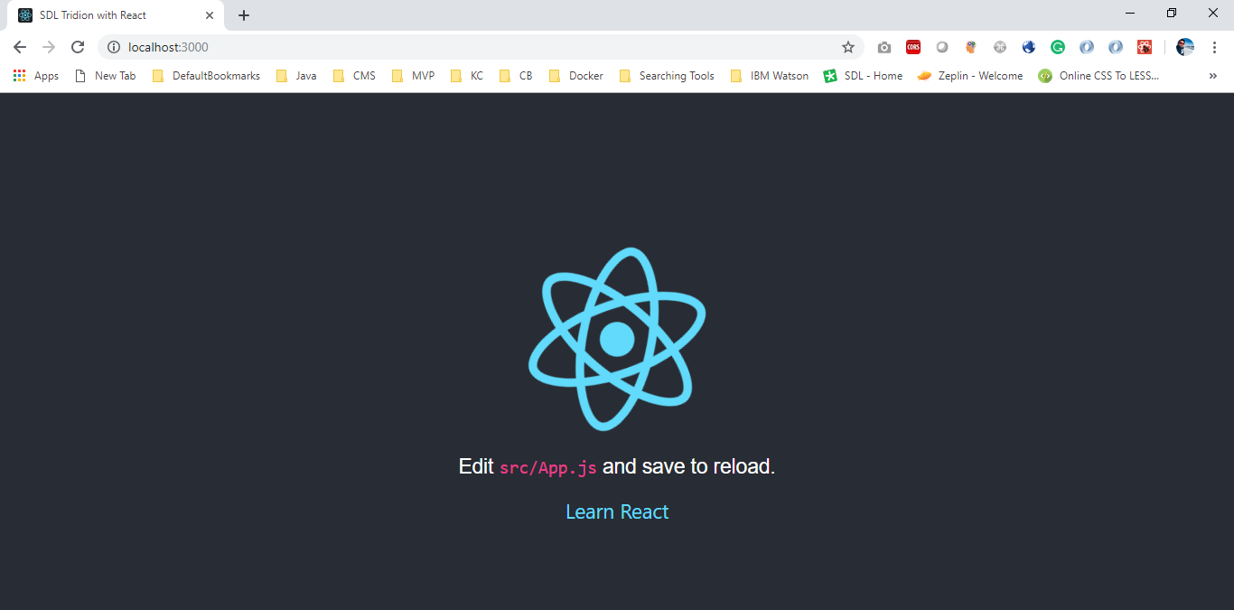View site information for localhost
The image size is (1234, 610).
(x=114, y=47)
